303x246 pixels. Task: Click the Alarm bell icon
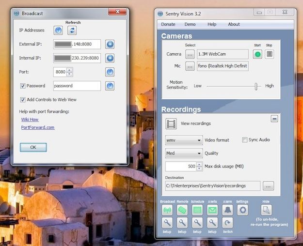(x=227, y=210)
